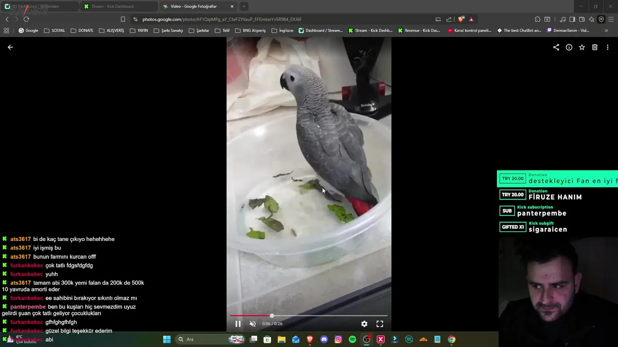This screenshot has width=618, height=347.
Task: Open browser extensions puzzle icon
Action: (x=537, y=19)
